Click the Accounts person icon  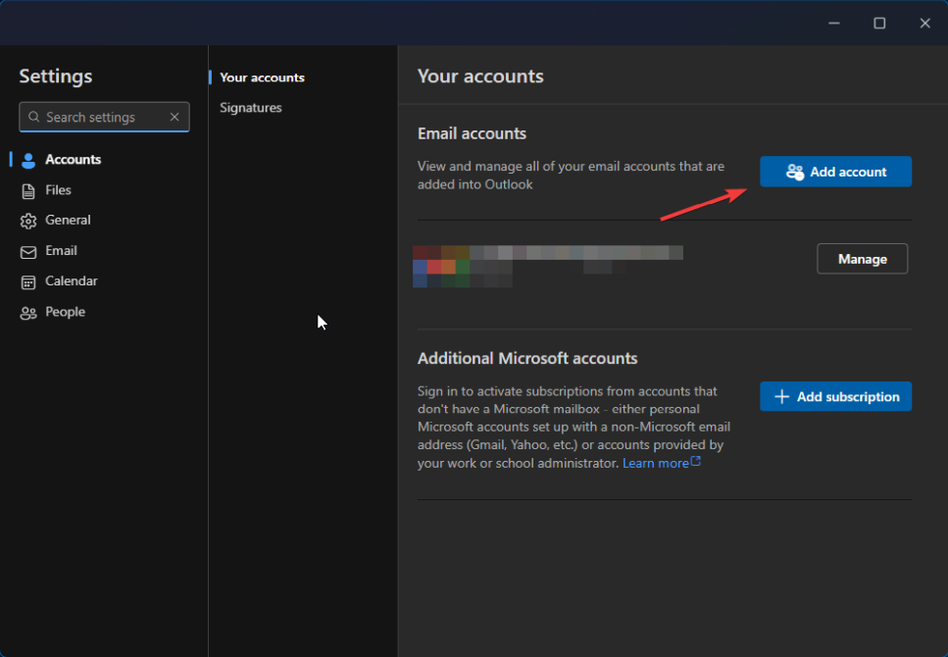pos(27,160)
